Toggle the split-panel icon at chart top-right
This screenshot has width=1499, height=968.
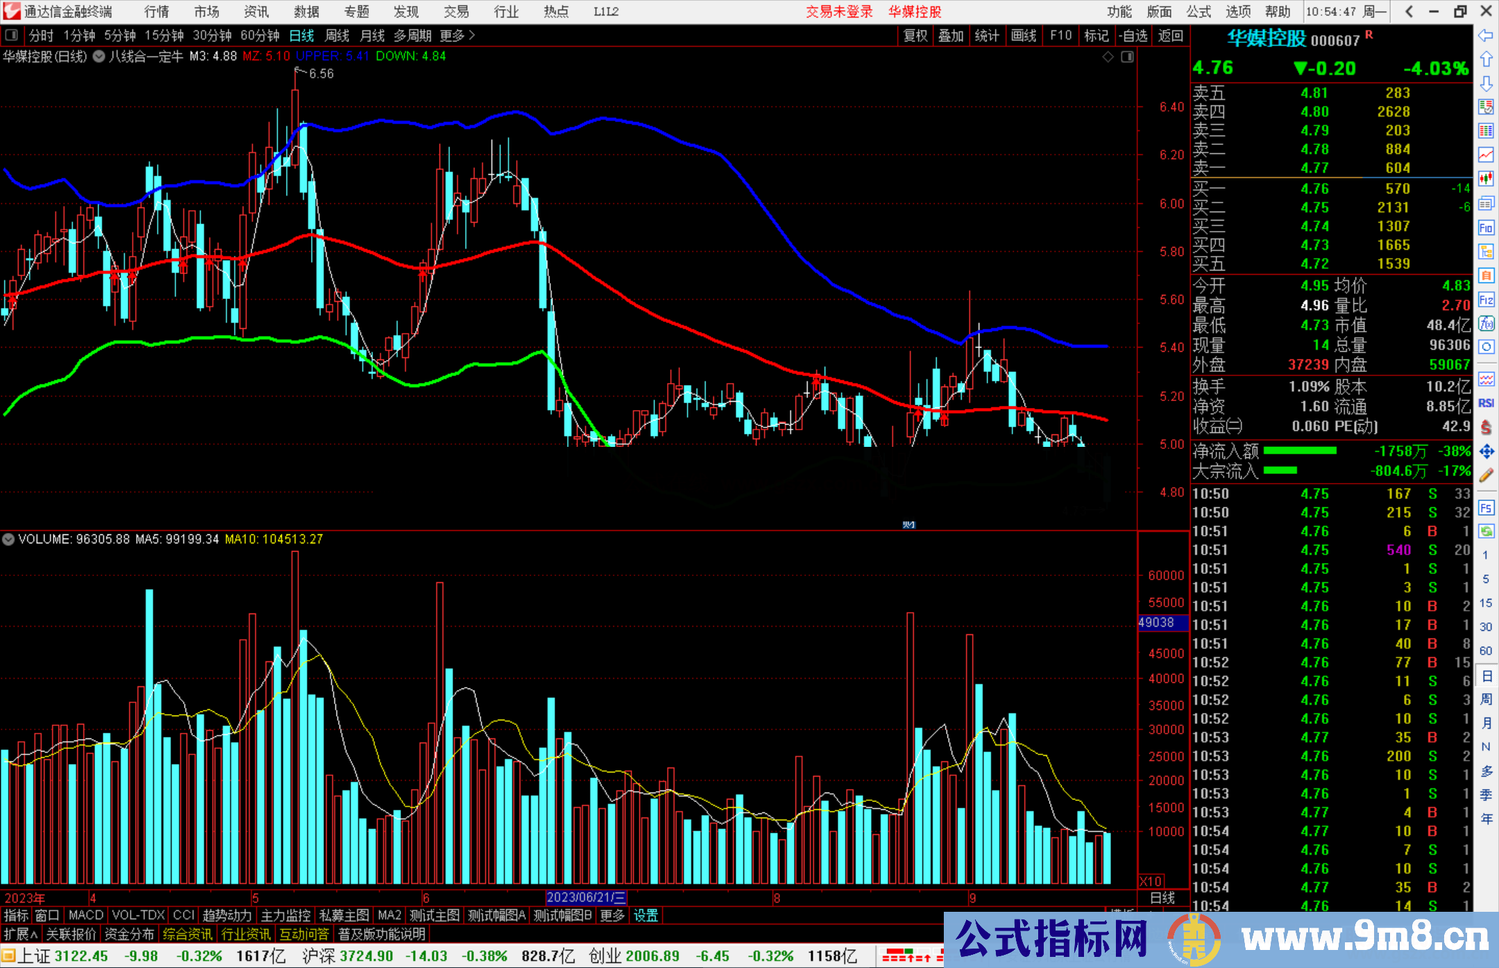(x=1127, y=57)
